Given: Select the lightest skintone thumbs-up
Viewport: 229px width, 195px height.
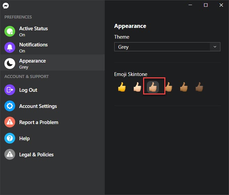Looking at the screenshot, I should (137, 87).
